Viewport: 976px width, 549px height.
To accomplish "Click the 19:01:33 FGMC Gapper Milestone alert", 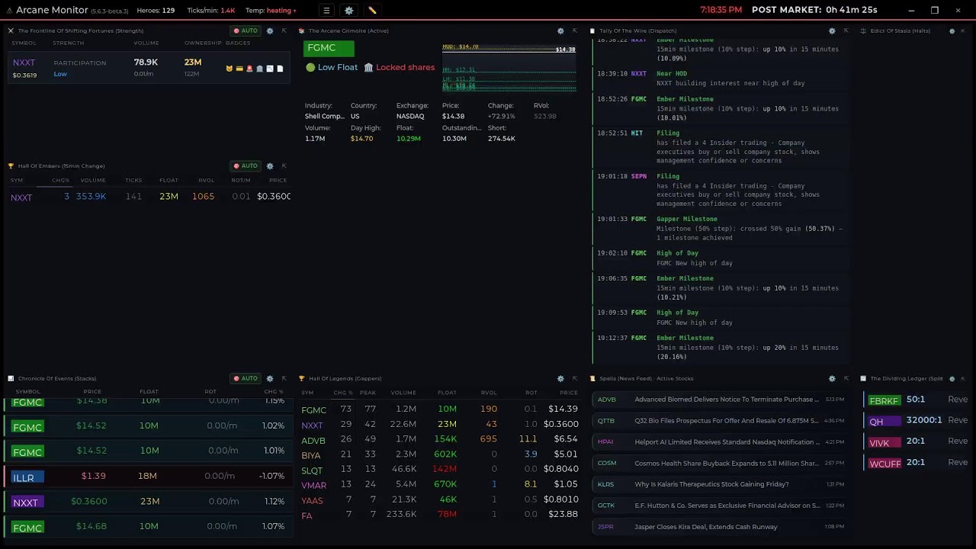I will pos(721,228).
